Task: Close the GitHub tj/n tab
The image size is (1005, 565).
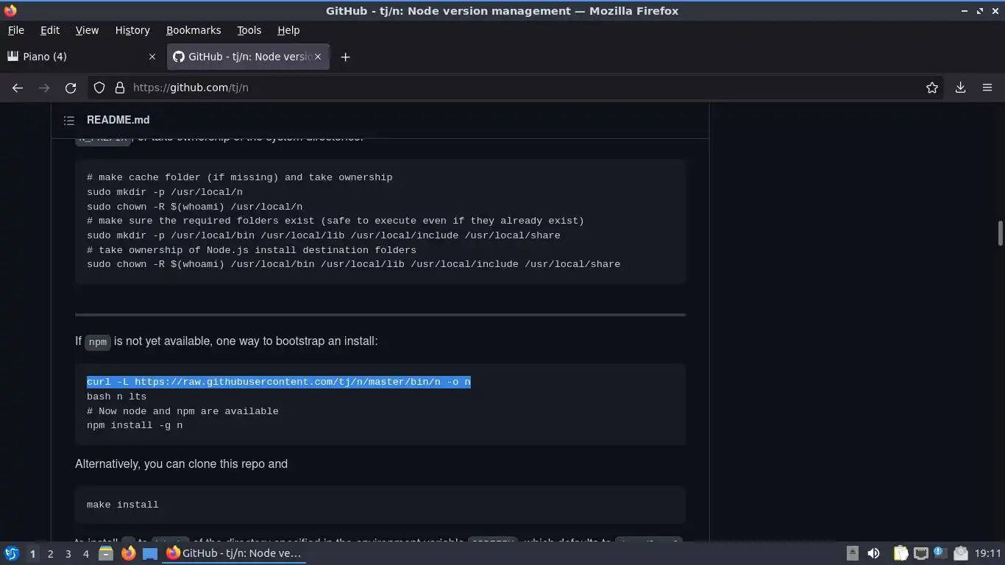Action: pos(318,57)
